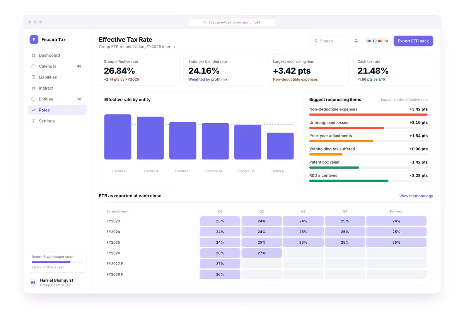
Task: Click Unrecognised losses impact bar
Action: pyautogui.click(x=368, y=128)
